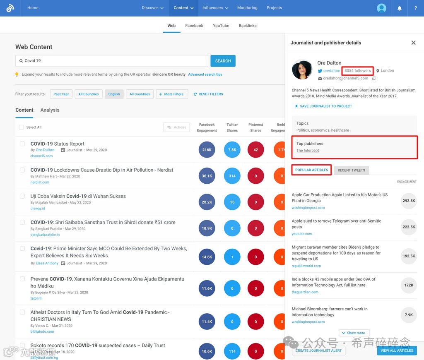
Task: Expand More Filters
Action: (172, 94)
